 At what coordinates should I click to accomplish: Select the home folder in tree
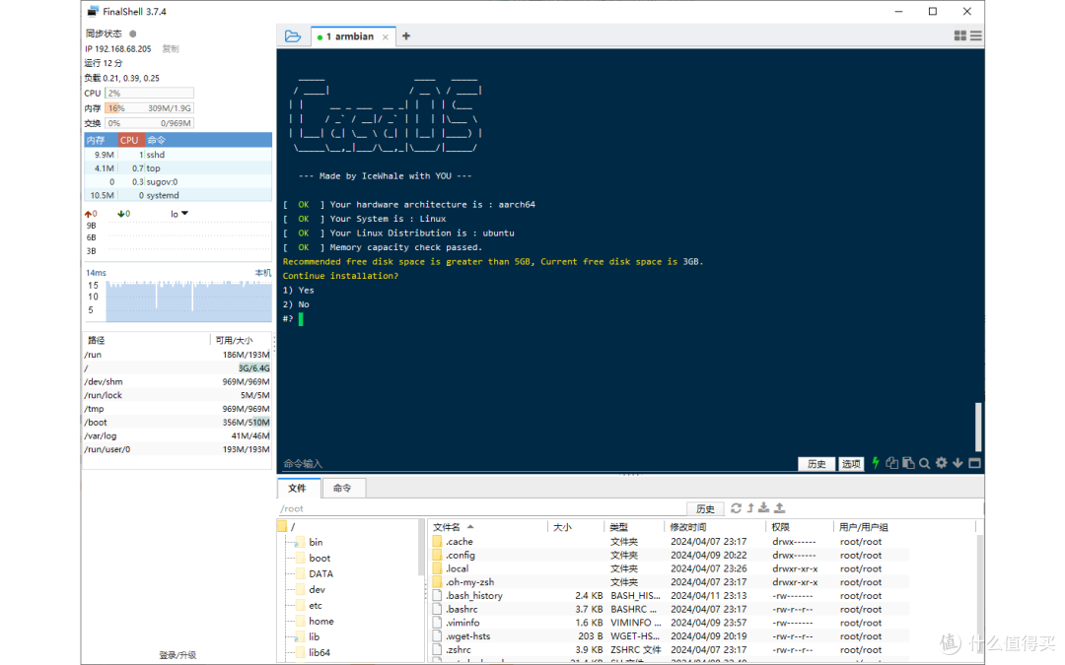(x=320, y=621)
